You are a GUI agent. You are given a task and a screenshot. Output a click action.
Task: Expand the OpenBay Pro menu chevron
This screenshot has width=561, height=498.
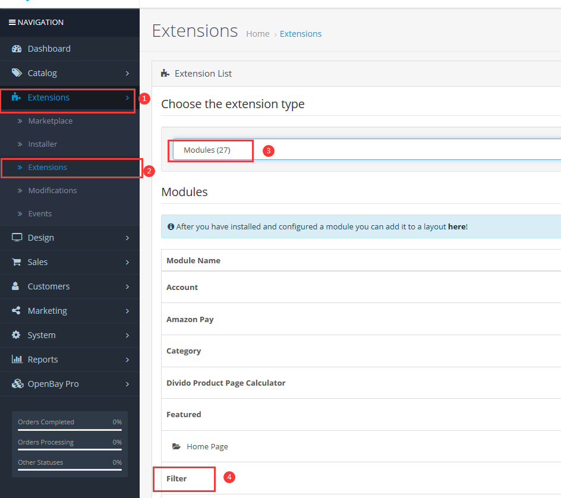click(x=127, y=384)
